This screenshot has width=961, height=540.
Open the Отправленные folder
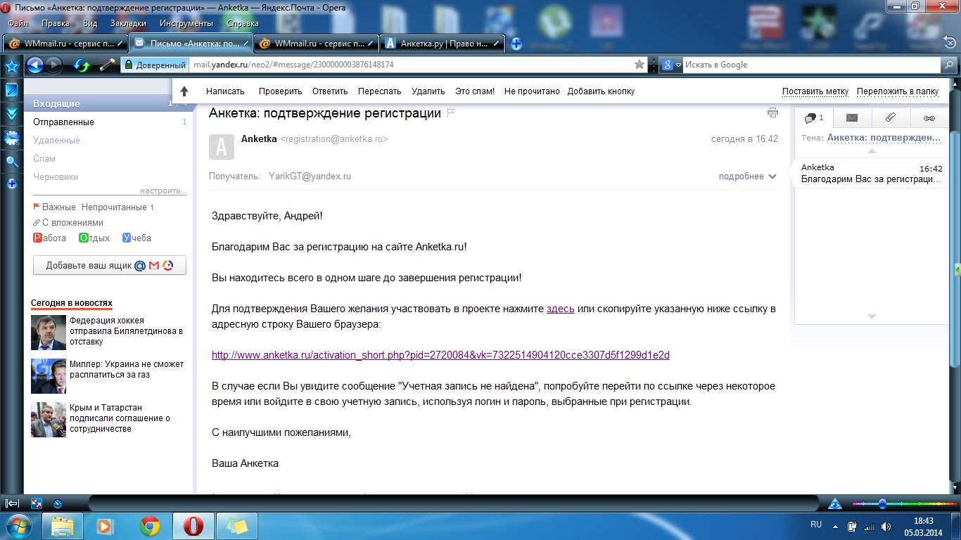[x=63, y=122]
